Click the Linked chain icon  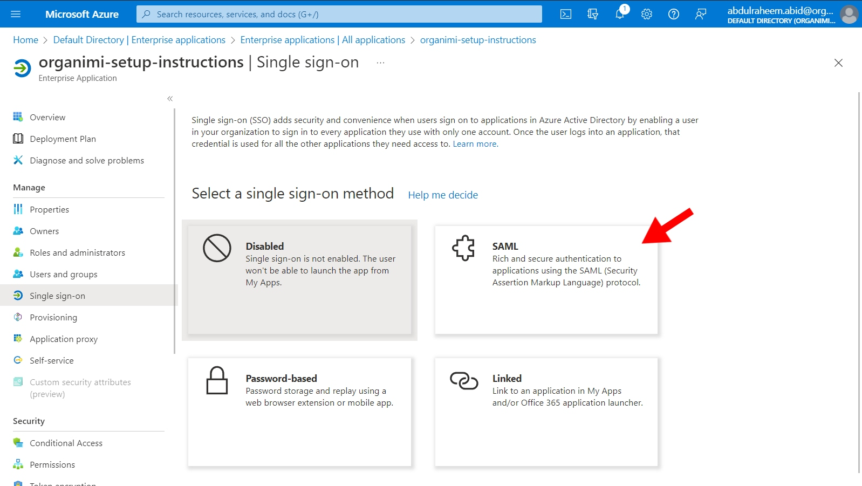(x=464, y=380)
